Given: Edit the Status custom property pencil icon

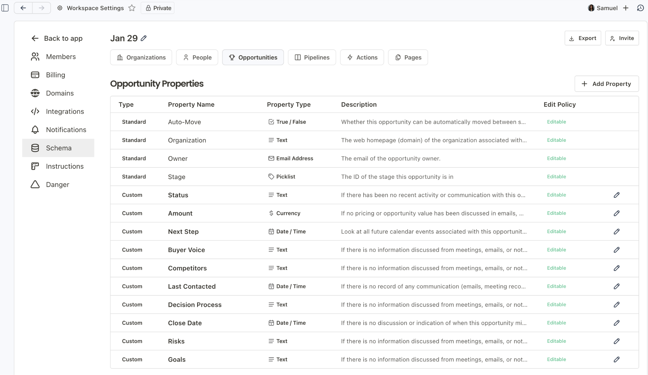Looking at the screenshot, I should (616, 195).
